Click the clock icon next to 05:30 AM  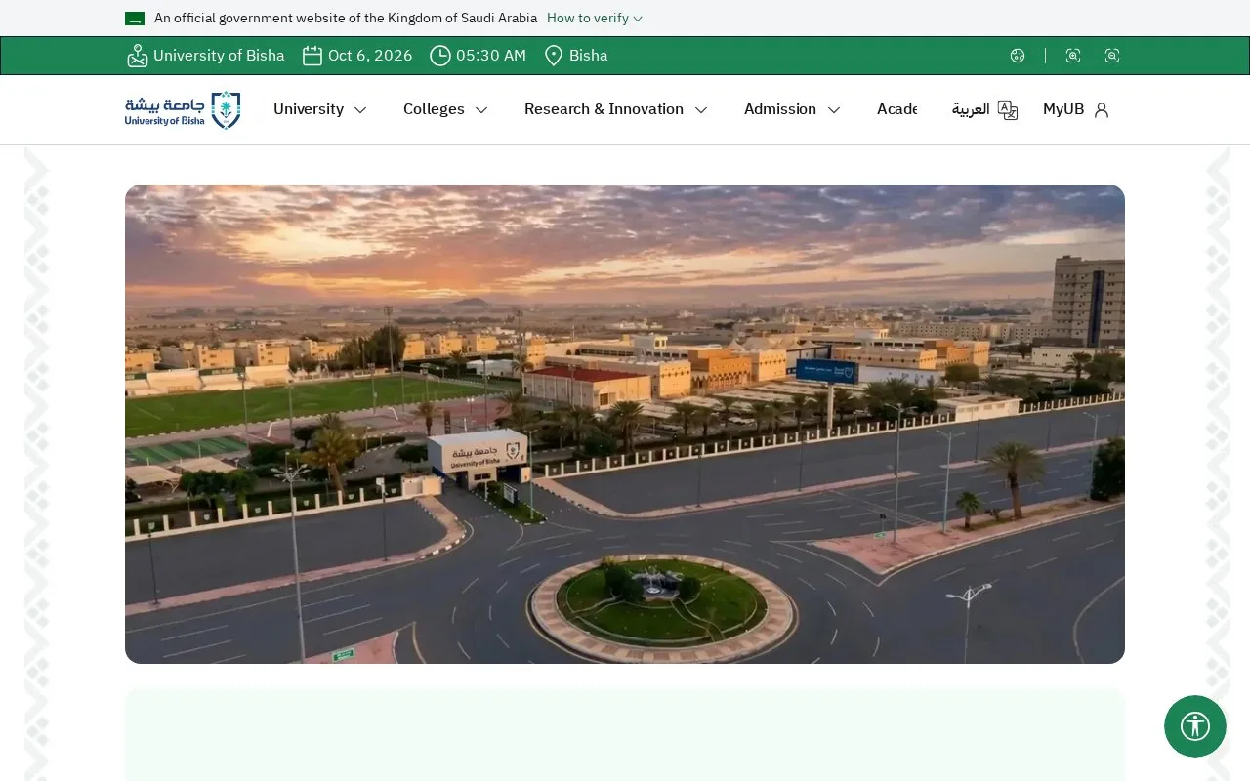[440, 56]
